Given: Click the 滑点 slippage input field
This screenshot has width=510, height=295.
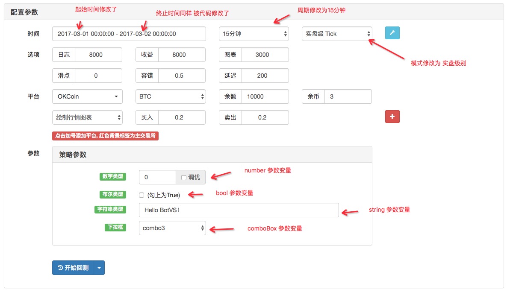Looking at the screenshot, I should (x=98, y=76).
